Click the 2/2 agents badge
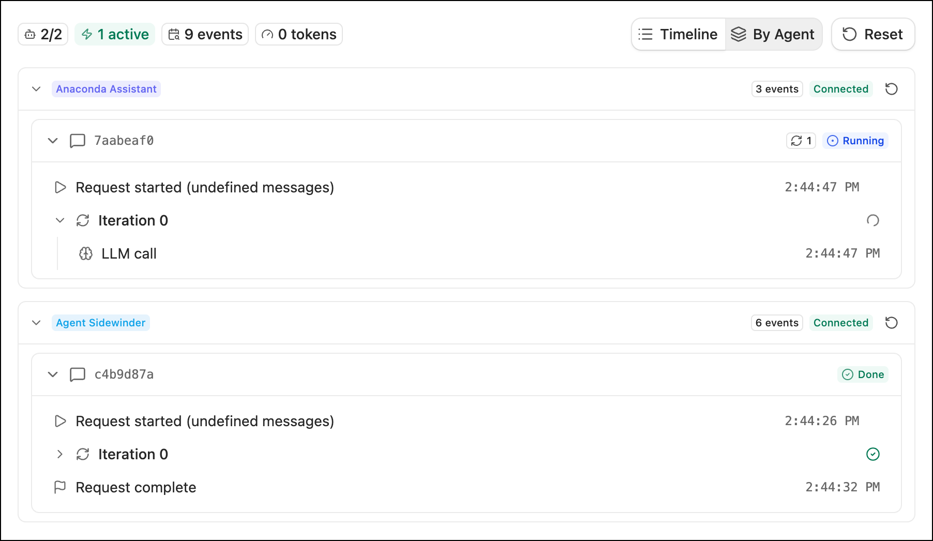This screenshot has width=933, height=541. pos(43,34)
